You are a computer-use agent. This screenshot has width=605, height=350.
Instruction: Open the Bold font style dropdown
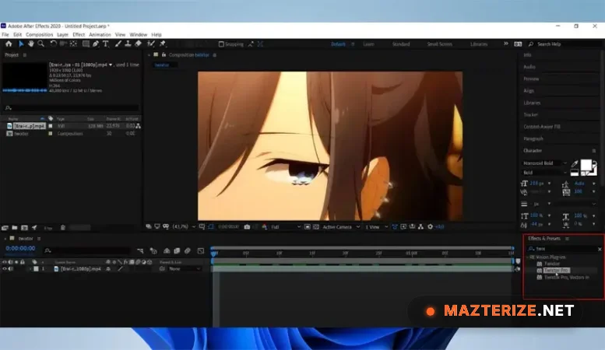tap(544, 173)
